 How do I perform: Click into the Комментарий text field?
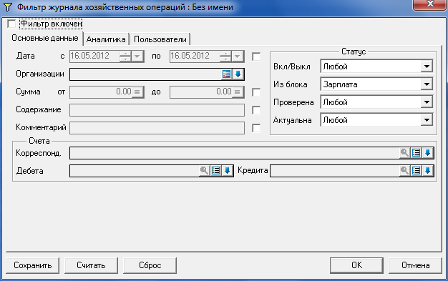(157, 128)
